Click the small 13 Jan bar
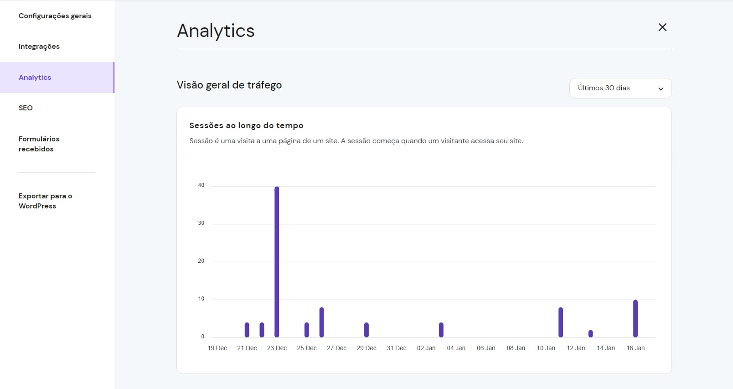The width and height of the screenshot is (733, 389). click(591, 334)
